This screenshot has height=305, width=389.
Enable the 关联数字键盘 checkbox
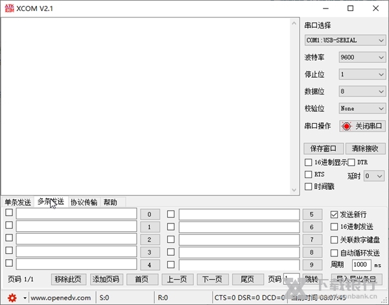pos(334,240)
